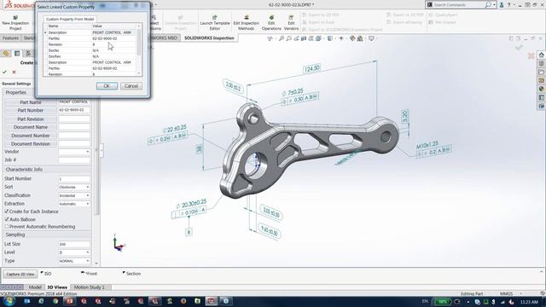546x307 pixels.
Task: Click the Zoom to Fit magnifier icon
Action: pos(281,38)
